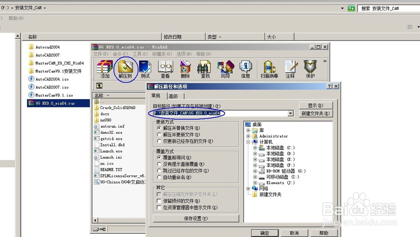Click the 帮助 button in dialog
The height and width of the screenshot is (237, 420).
click(x=323, y=233)
